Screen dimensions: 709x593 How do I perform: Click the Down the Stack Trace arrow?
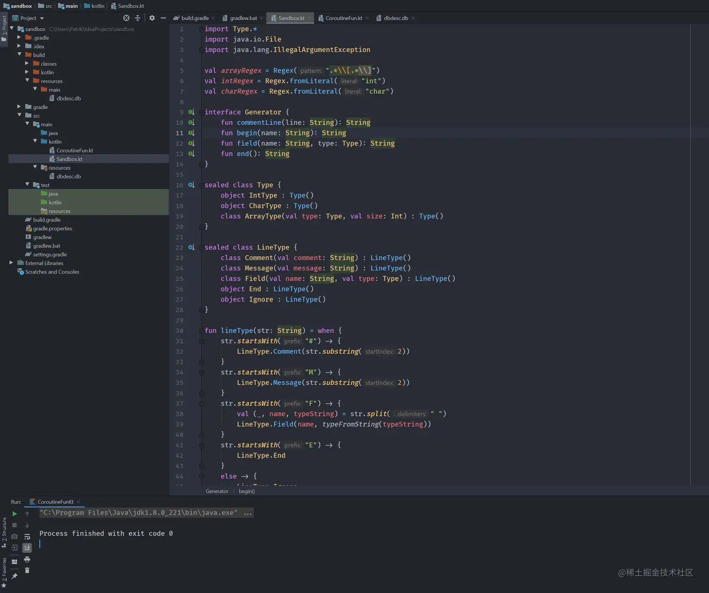[27, 525]
